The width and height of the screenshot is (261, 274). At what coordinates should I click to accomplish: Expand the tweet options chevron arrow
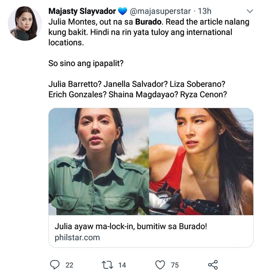pyautogui.click(x=249, y=11)
